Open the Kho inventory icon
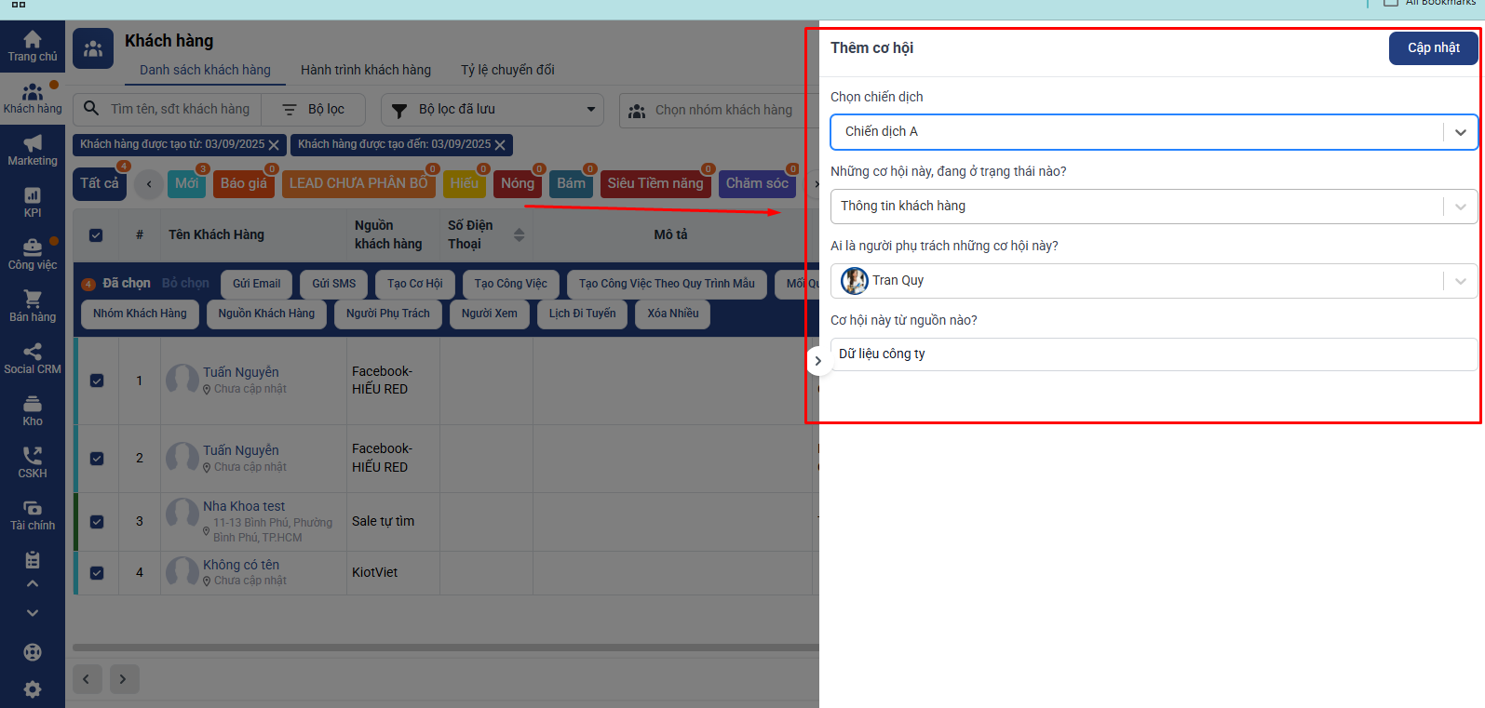1485x708 pixels. [33, 404]
